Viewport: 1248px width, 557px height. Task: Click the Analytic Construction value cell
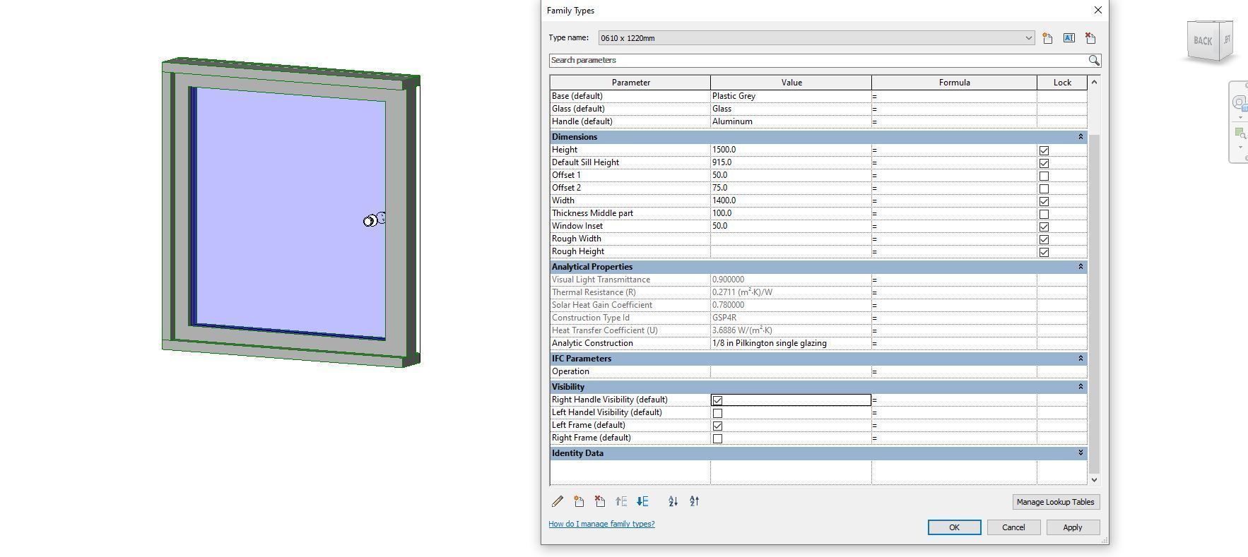tap(791, 343)
